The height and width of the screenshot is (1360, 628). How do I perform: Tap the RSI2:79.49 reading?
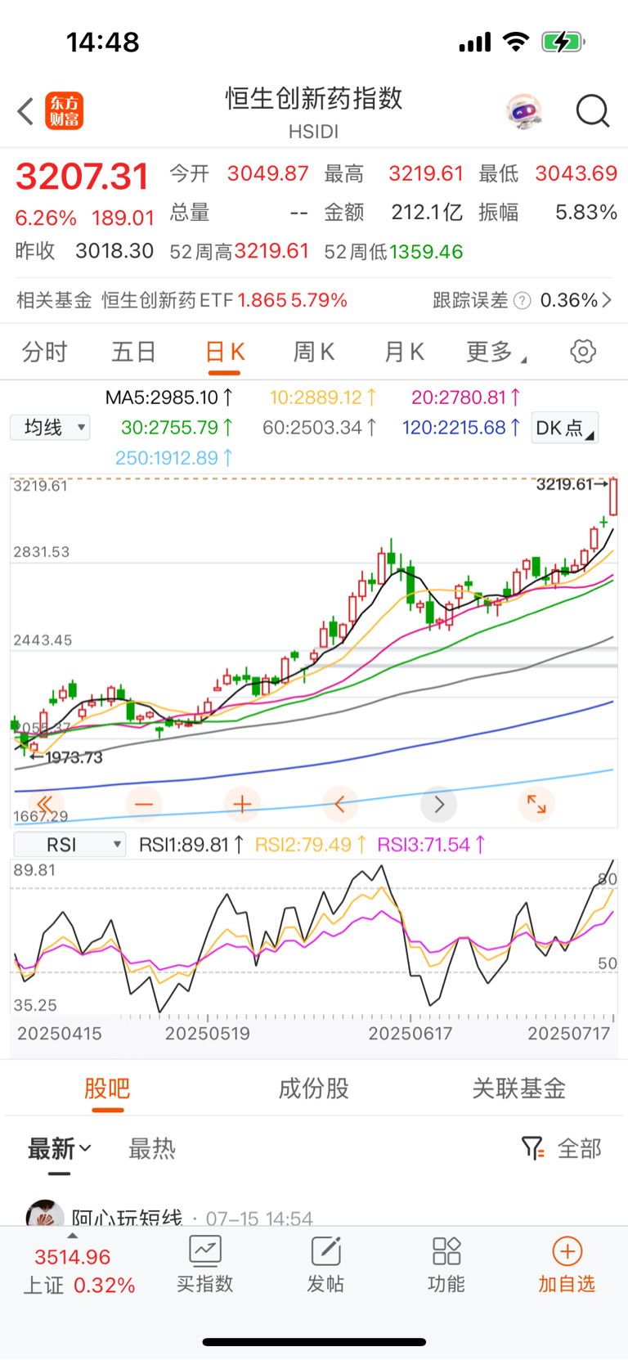pos(311,844)
